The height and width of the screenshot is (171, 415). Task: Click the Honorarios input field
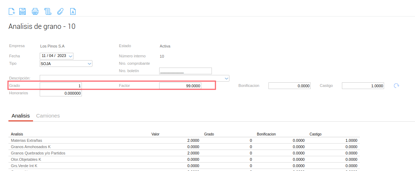[61, 94]
